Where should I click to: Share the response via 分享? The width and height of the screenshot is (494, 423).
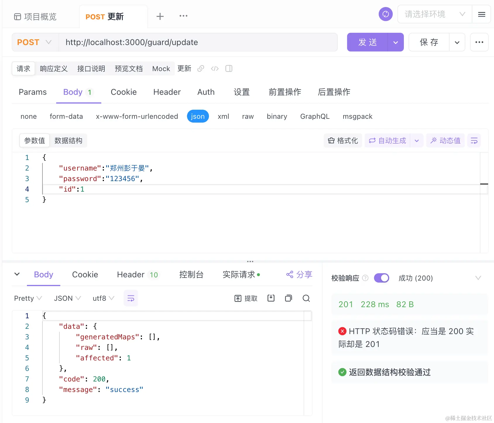point(299,275)
